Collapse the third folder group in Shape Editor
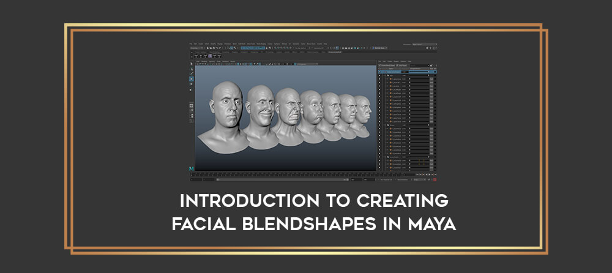The image size is (612, 273). tap(385, 157)
